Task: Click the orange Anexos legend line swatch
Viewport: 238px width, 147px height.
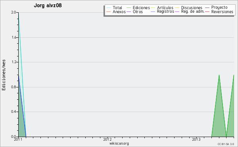Action: [109, 12]
